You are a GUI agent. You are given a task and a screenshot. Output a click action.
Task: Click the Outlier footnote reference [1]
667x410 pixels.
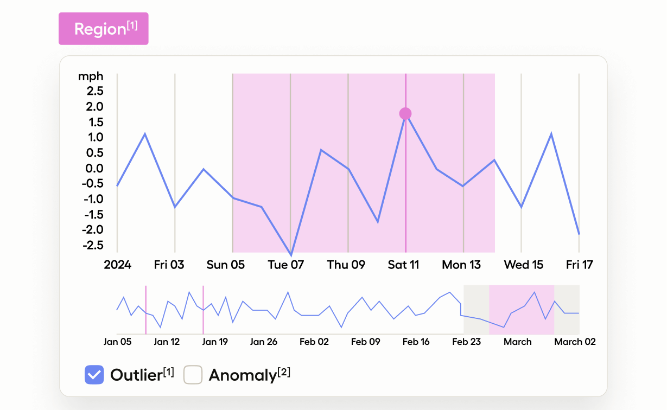[168, 372]
